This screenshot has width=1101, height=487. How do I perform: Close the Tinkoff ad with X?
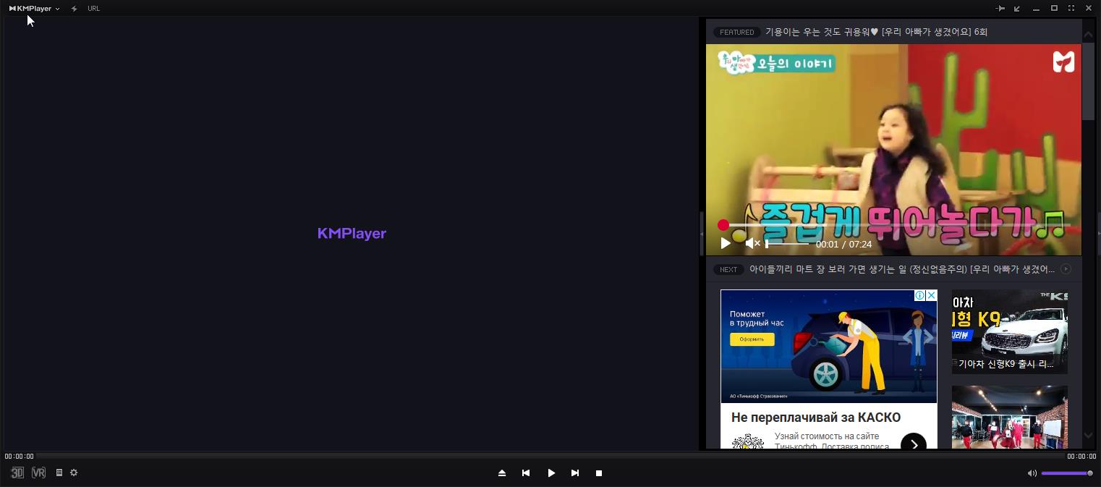tap(932, 295)
